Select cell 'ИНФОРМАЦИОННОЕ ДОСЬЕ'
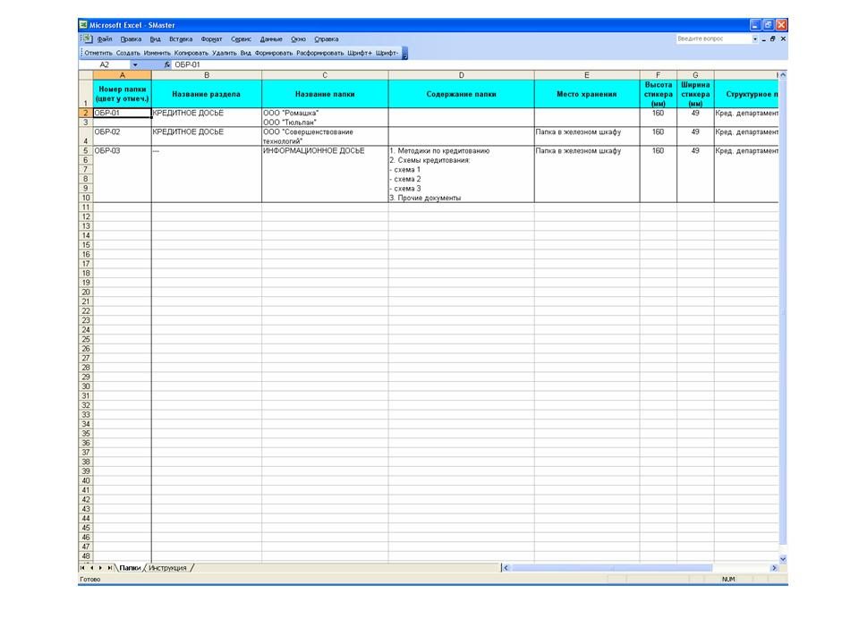 325,150
